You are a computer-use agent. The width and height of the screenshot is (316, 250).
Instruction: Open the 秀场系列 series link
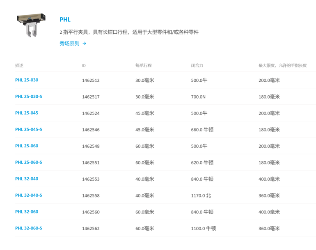[x=69, y=44]
